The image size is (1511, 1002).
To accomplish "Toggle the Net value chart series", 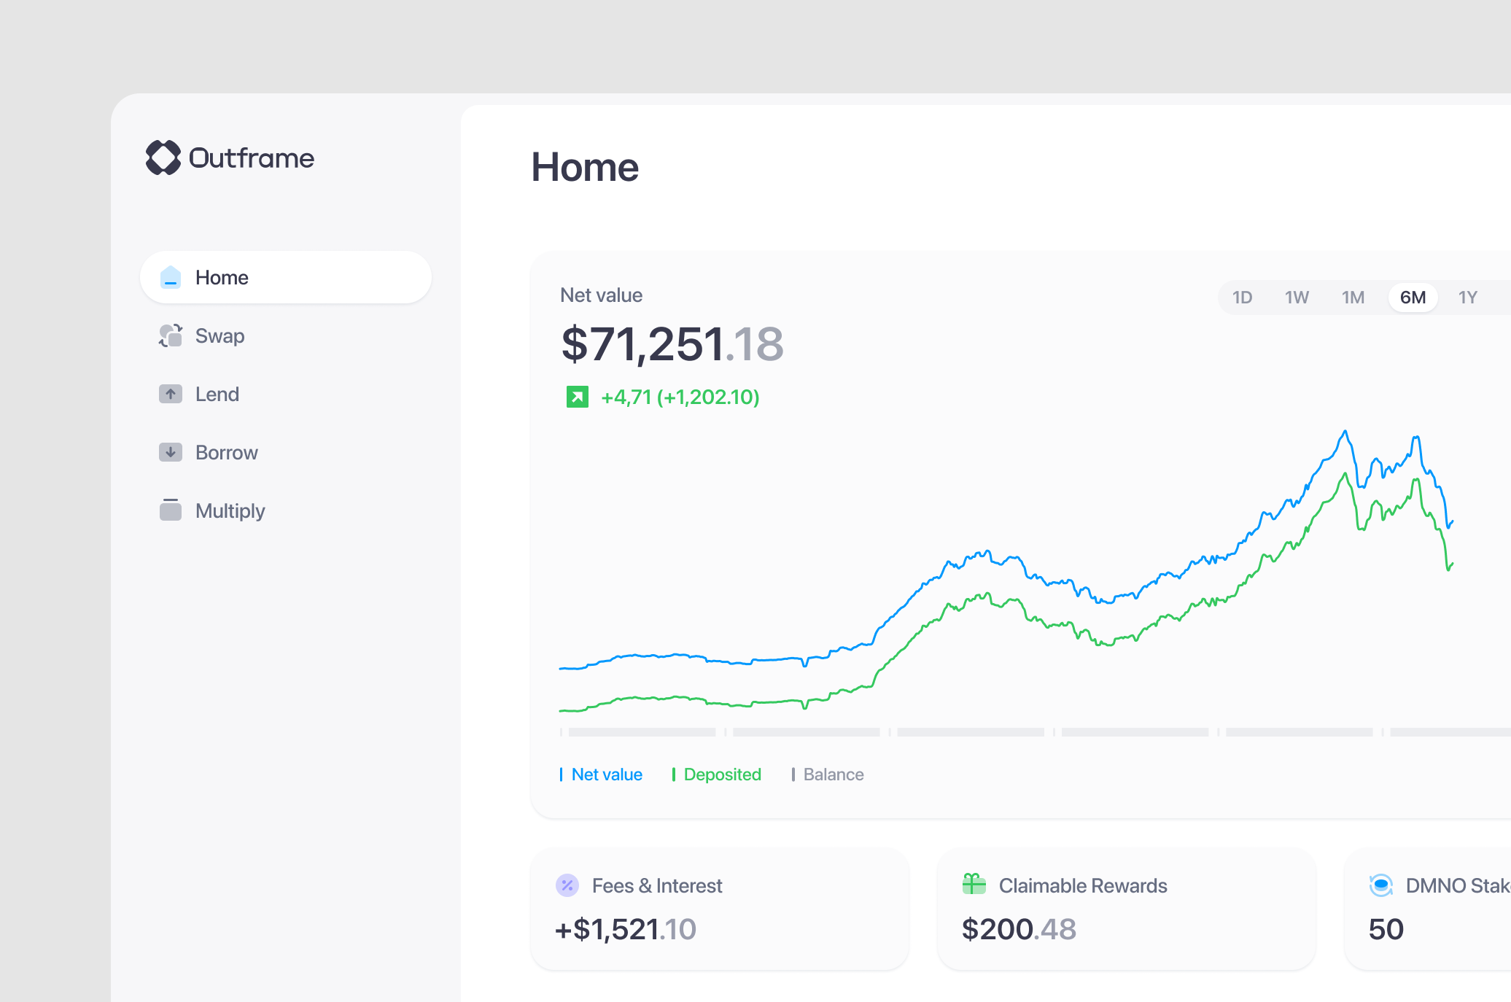I will 606,774.
